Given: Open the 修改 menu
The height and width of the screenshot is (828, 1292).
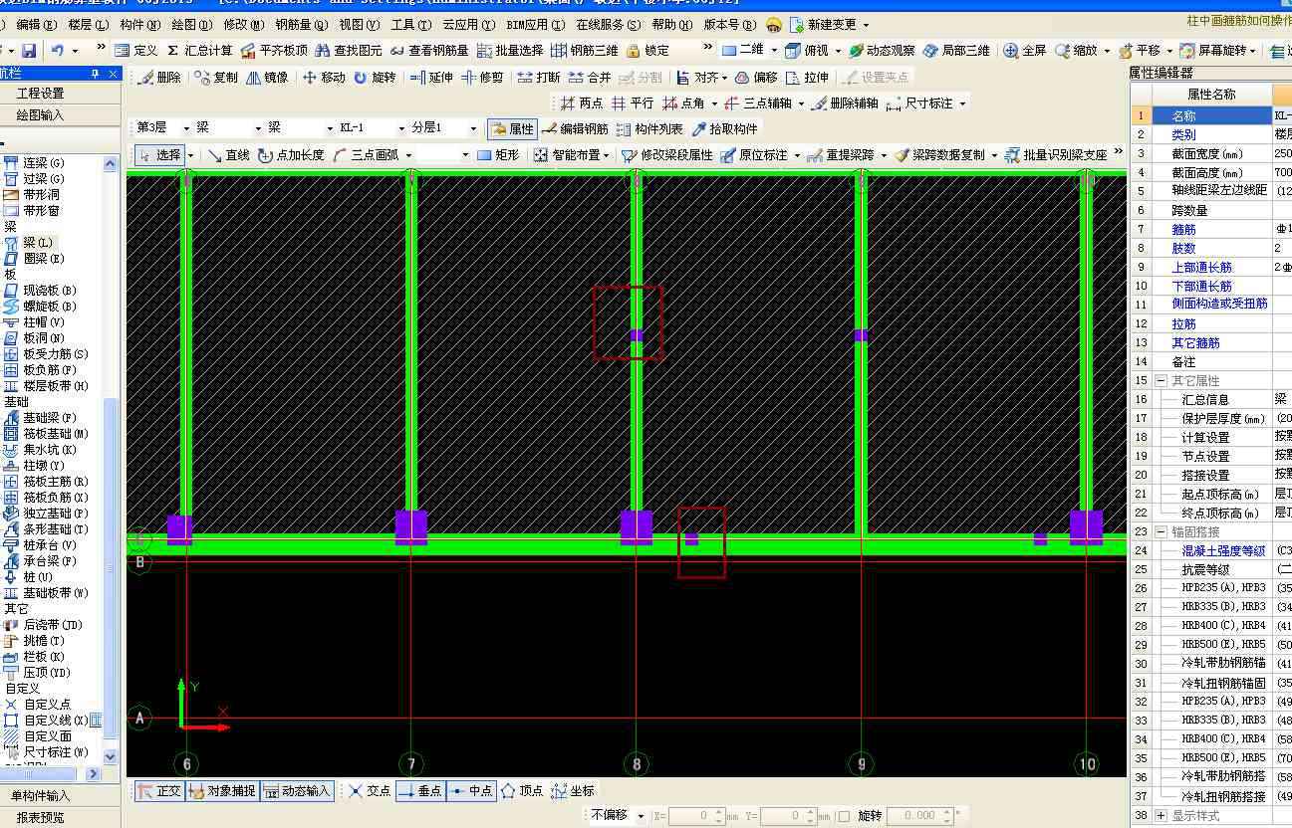Looking at the screenshot, I should tap(243, 25).
